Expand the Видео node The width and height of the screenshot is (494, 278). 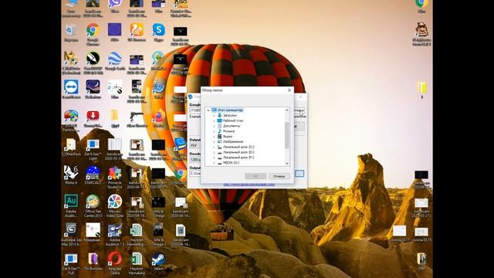pyautogui.click(x=214, y=137)
